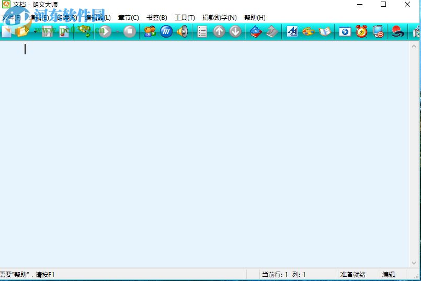Open the chapter list icon

(x=202, y=32)
